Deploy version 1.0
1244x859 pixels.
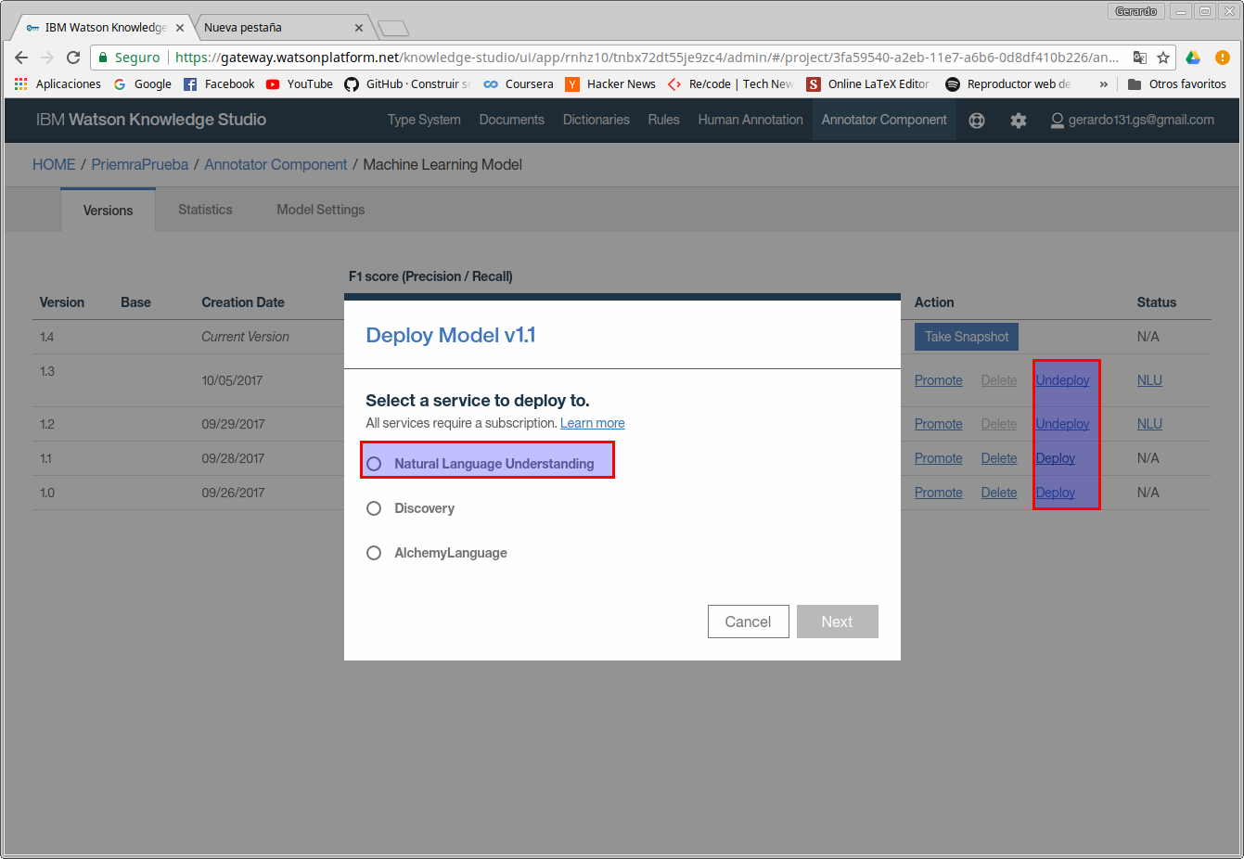pos(1055,493)
